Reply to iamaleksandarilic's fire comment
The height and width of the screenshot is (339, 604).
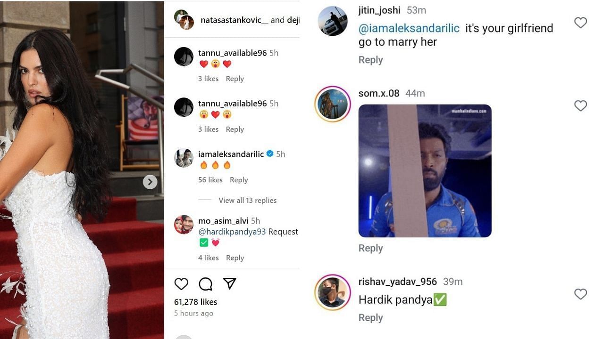[239, 180]
